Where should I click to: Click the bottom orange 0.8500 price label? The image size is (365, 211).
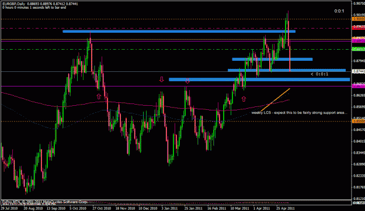point(358,121)
